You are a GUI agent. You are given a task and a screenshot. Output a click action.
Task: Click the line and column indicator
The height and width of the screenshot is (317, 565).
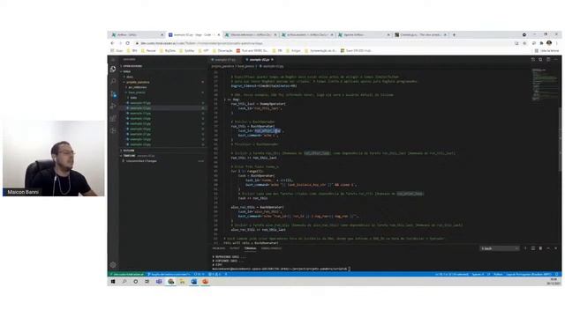452,274
